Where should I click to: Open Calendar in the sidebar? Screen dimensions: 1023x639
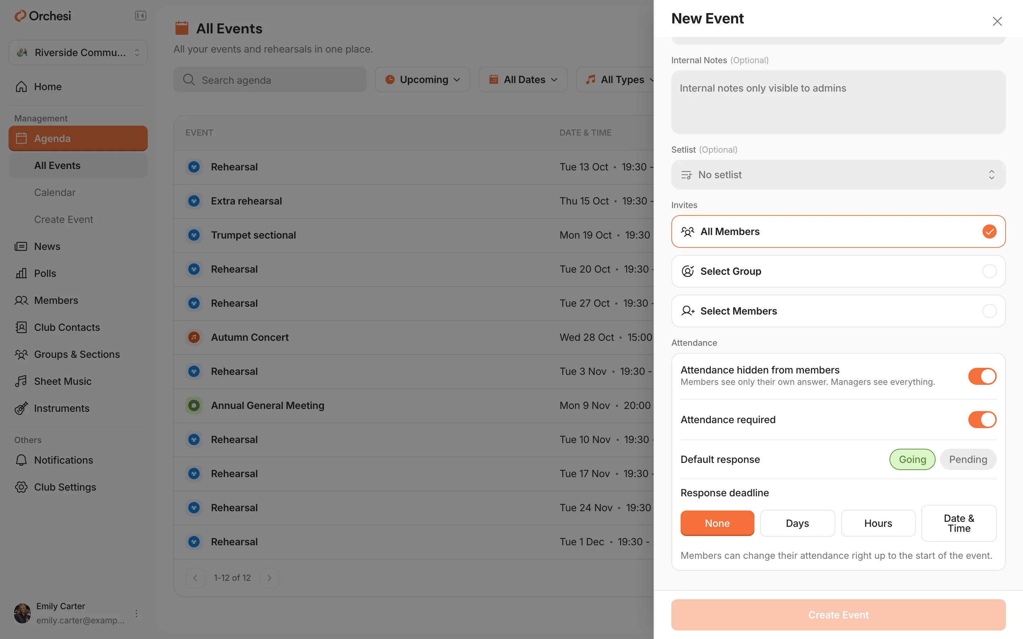tap(78, 193)
